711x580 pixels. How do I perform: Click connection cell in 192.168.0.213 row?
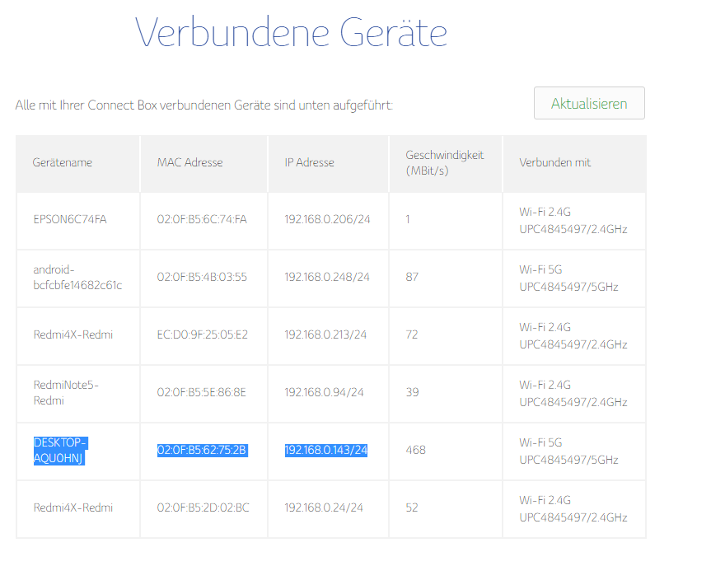coord(573,335)
